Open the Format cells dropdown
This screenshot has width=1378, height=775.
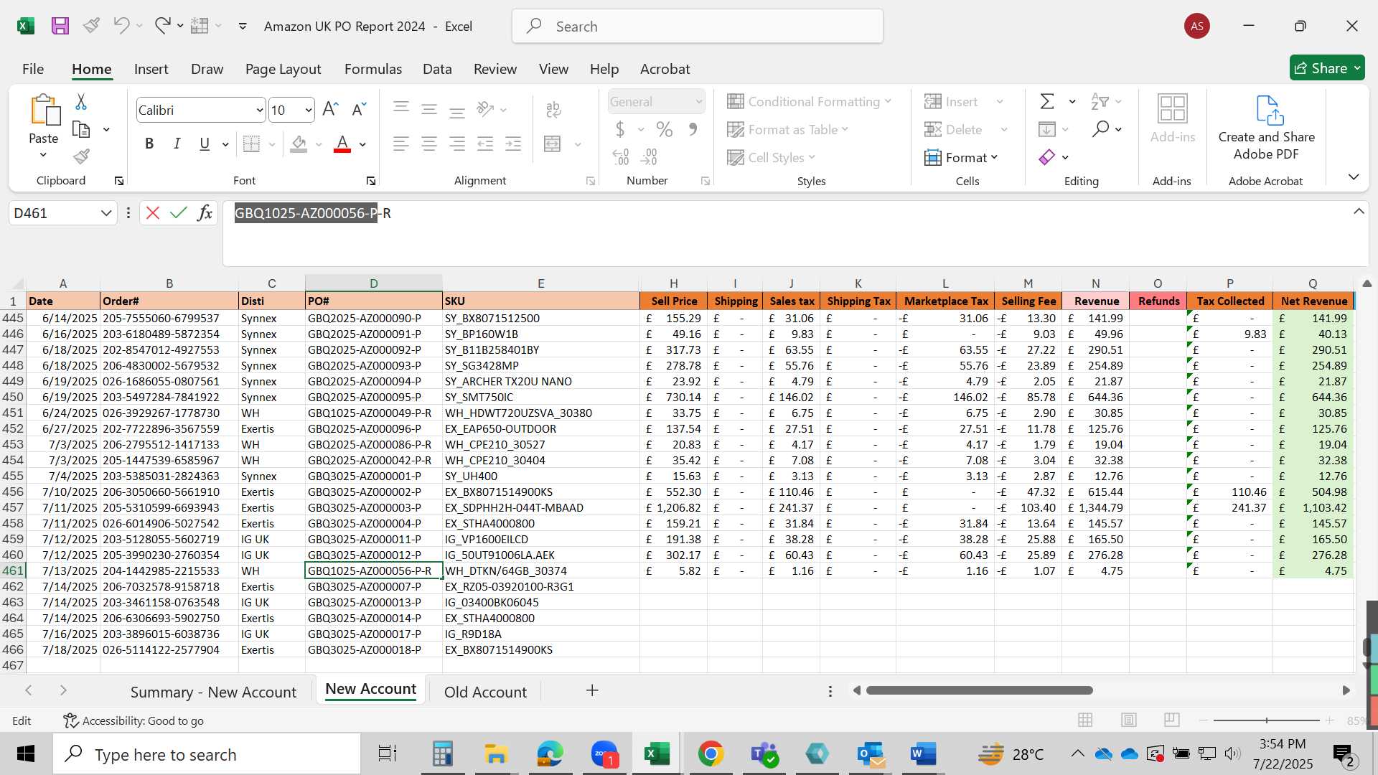962,158
